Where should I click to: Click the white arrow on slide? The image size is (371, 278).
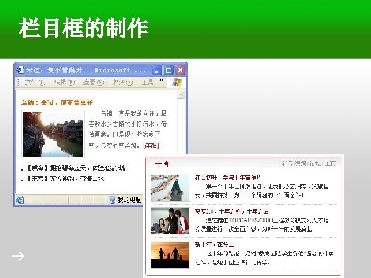(18, 256)
